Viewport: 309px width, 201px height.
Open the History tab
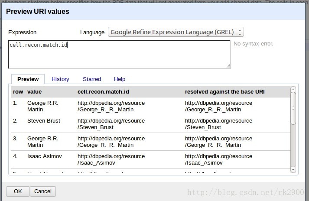click(60, 79)
